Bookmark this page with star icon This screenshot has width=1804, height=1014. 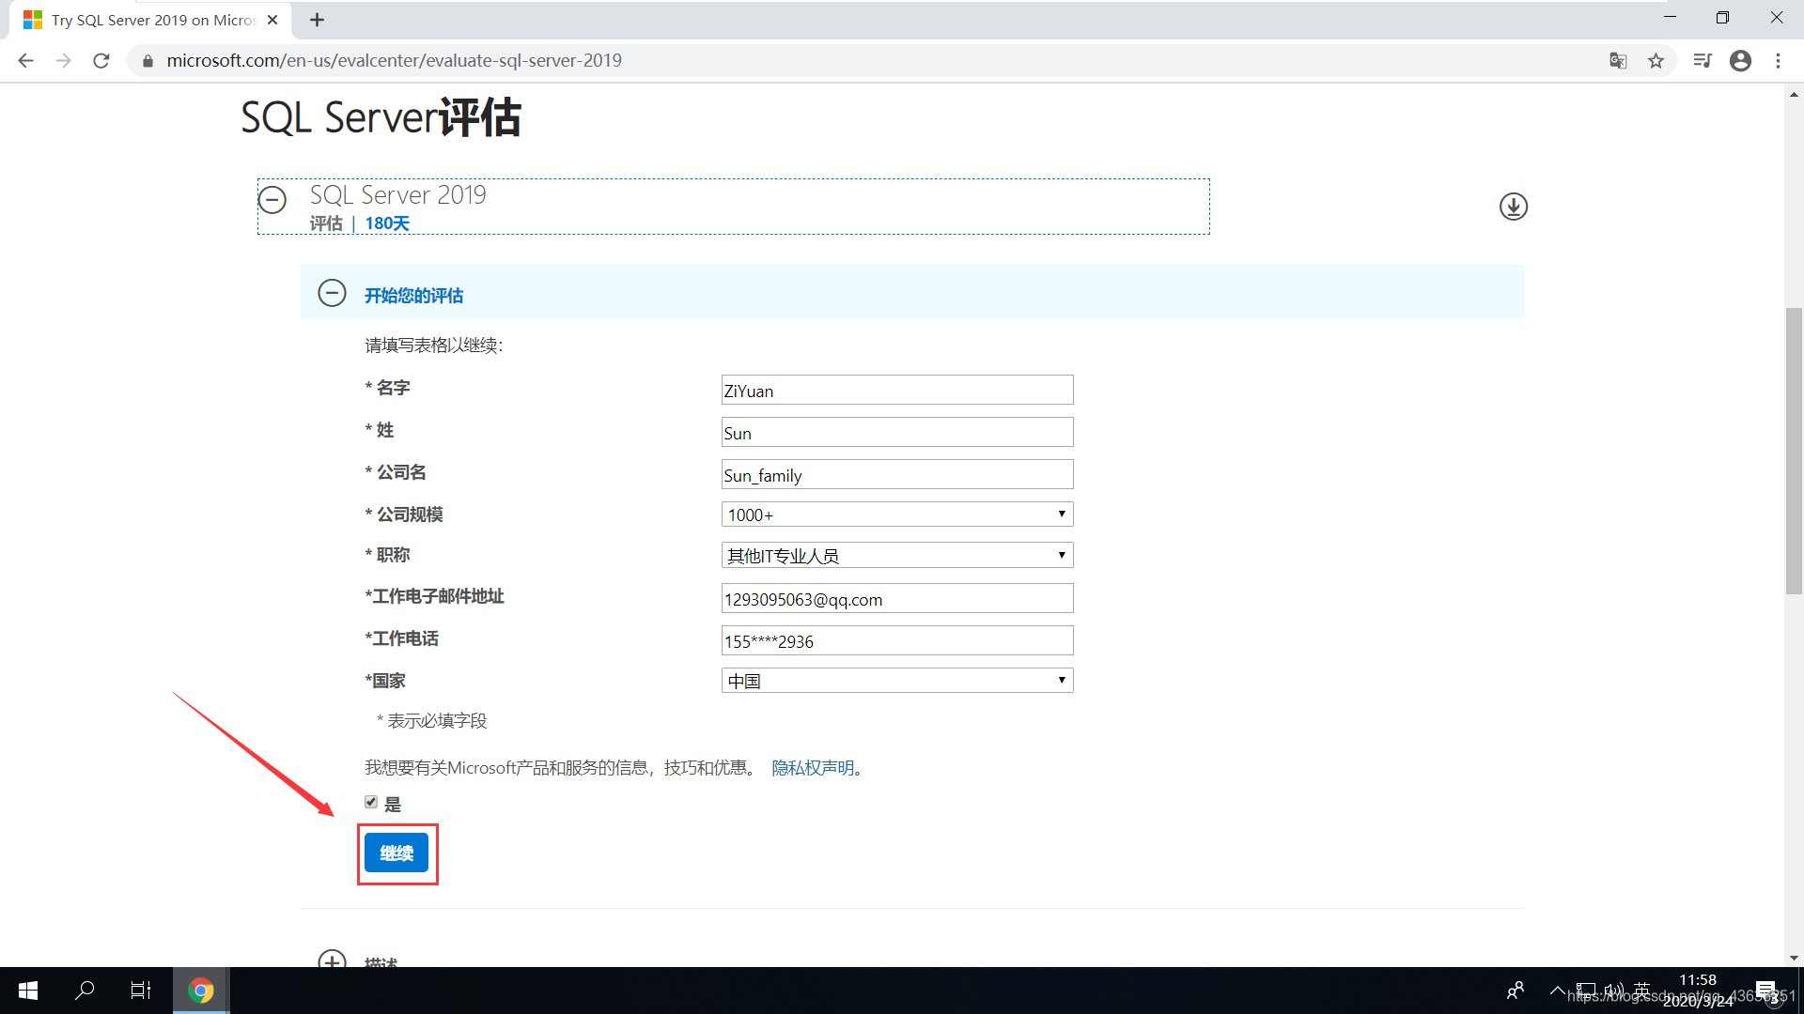[x=1656, y=61]
